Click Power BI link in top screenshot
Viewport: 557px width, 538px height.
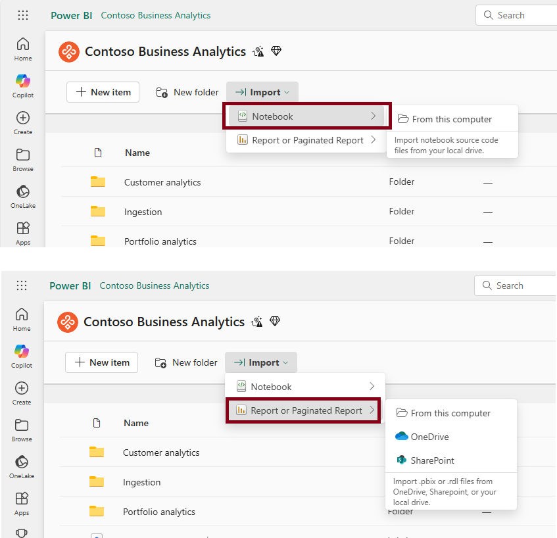click(72, 15)
